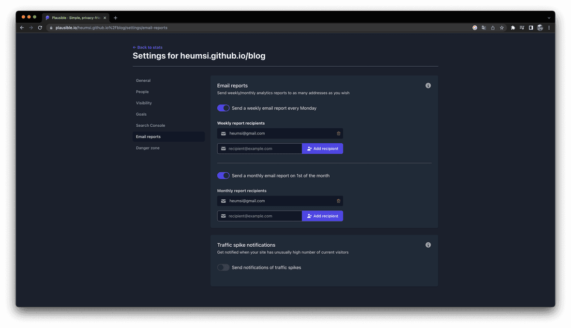The height and width of the screenshot is (328, 571).
Task: Open the Danger zone settings
Action: 148,148
